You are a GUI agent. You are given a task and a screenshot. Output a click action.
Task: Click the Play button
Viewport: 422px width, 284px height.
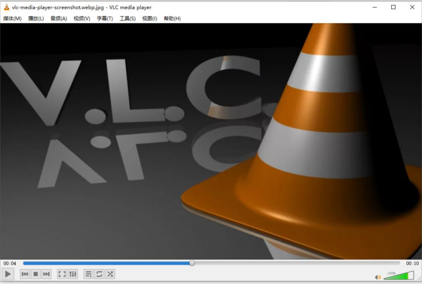pyautogui.click(x=8, y=274)
